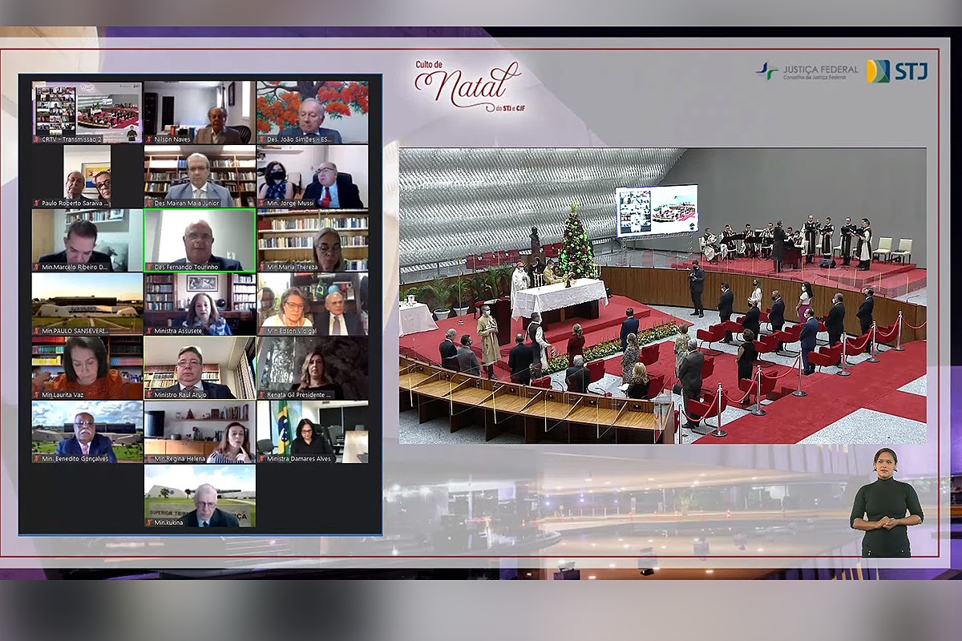Click the STJ logo icon

tap(897, 71)
